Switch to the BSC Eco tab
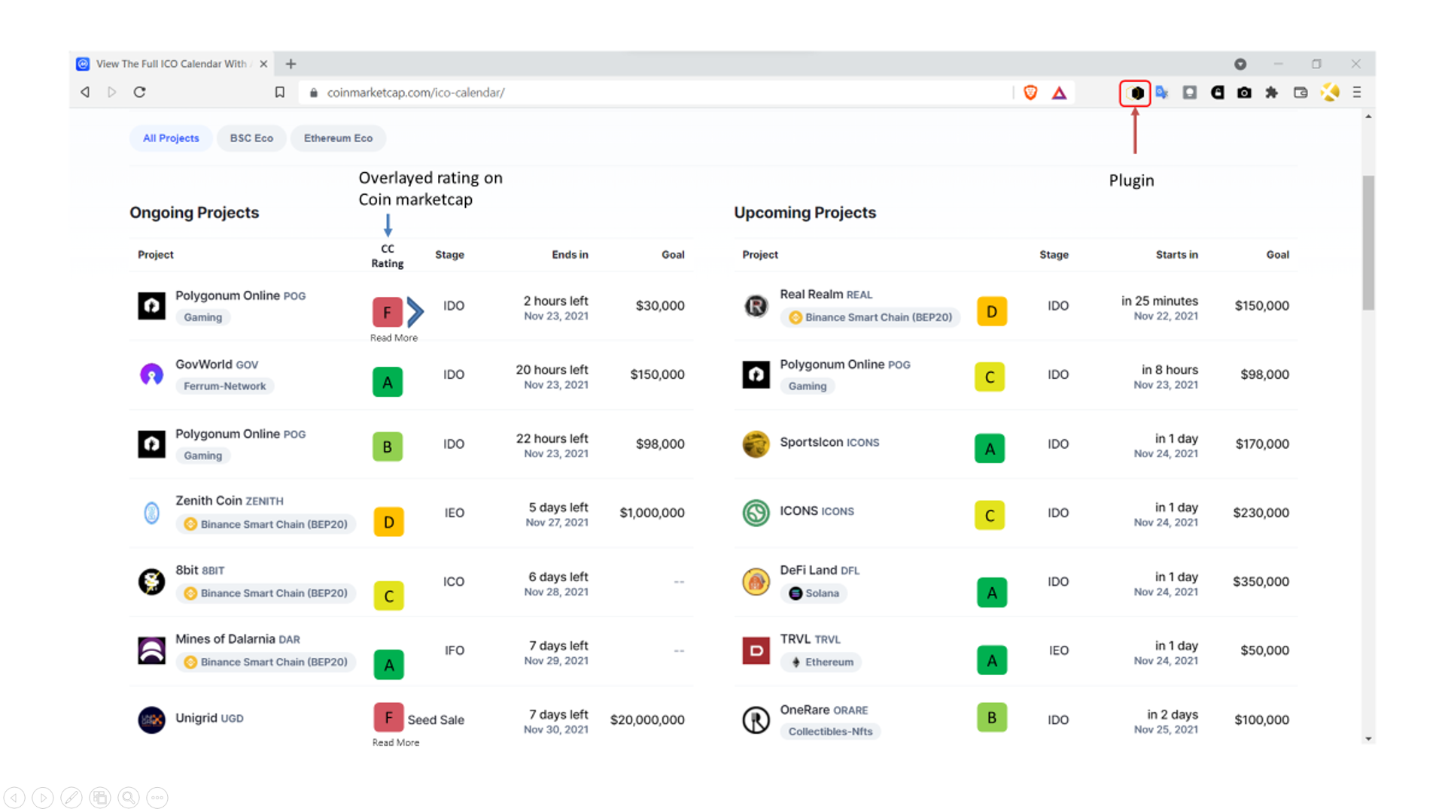The image size is (1445, 812). coord(251,138)
